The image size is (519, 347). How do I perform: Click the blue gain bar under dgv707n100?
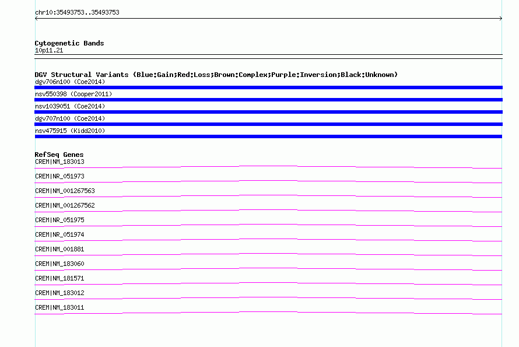268,124
